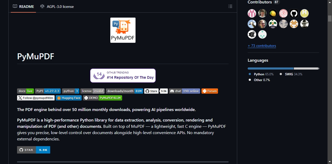Open the teal identicon contributor avatar
This screenshot has height=164, width=332.
click(x=262, y=34)
